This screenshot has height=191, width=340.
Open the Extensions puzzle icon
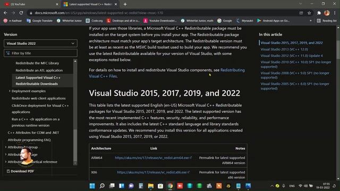(319, 13)
